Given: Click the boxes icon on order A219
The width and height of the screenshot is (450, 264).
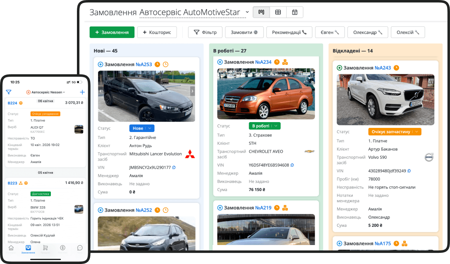Looking at the screenshot, I should (285, 208).
